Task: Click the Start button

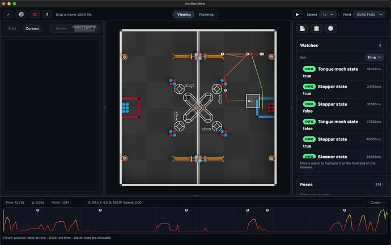Action: (12, 28)
